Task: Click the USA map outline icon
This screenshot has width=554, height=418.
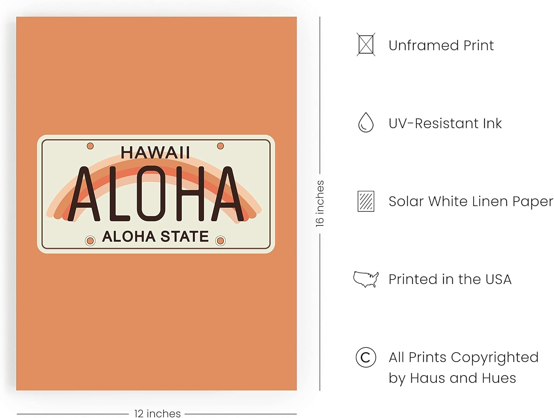Action: pos(366,279)
